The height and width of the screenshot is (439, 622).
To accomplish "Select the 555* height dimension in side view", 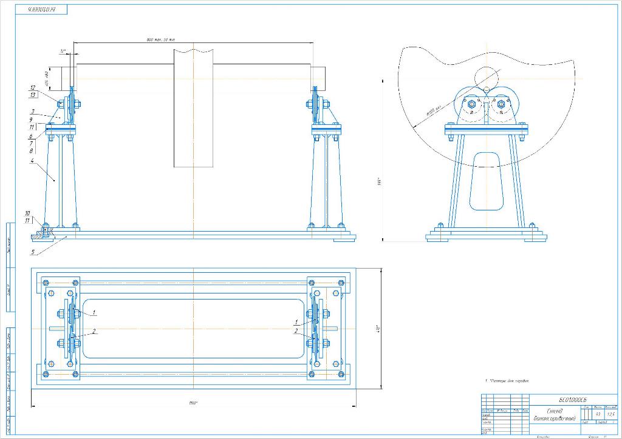I will point(379,182).
